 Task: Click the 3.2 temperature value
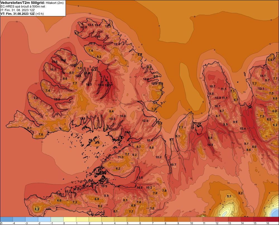tap(37, 209)
